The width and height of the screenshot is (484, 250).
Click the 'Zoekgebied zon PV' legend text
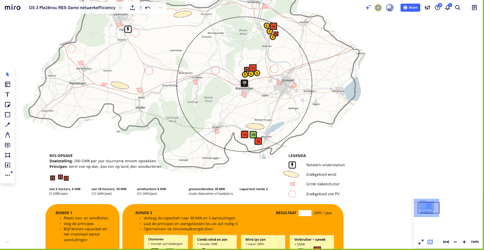(x=323, y=194)
